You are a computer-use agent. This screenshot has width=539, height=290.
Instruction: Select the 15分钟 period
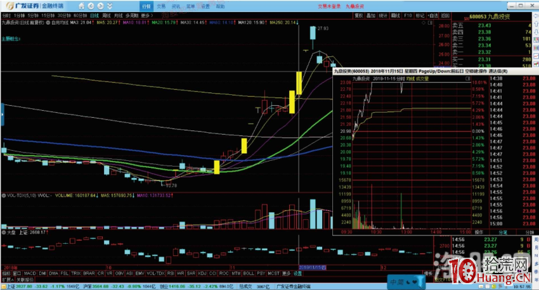coord(48,15)
